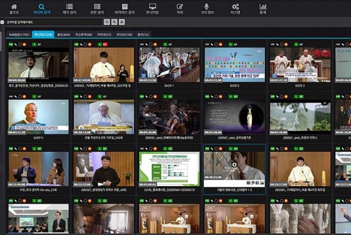Image resolution: width=351 pixels, height=235 pixels.
Task: Open the 모니터링 monitor icon
Action: pyautogui.click(x=152, y=7)
